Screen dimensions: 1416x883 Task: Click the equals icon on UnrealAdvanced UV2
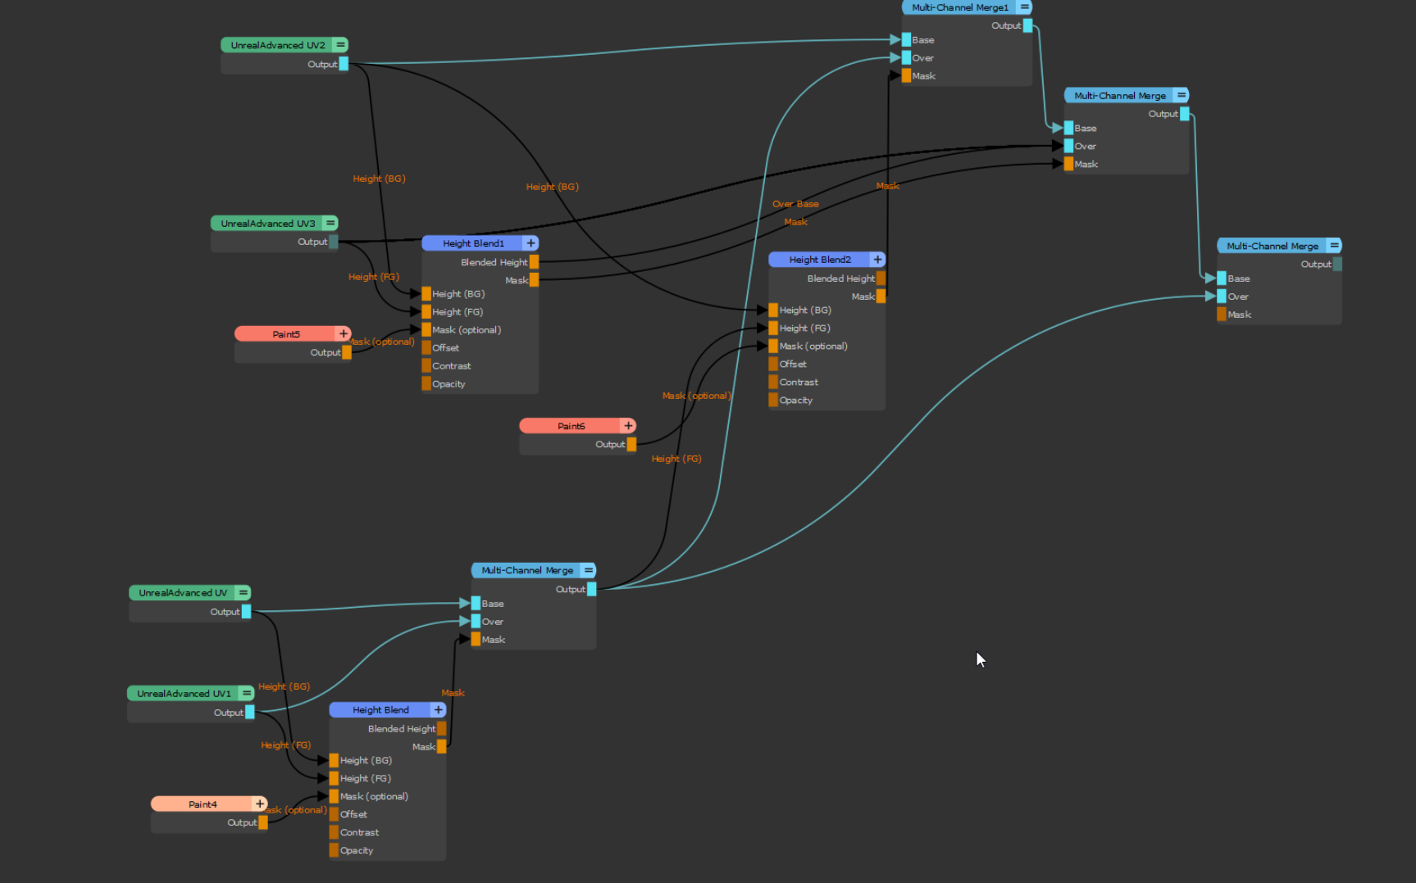click(340, 45)
